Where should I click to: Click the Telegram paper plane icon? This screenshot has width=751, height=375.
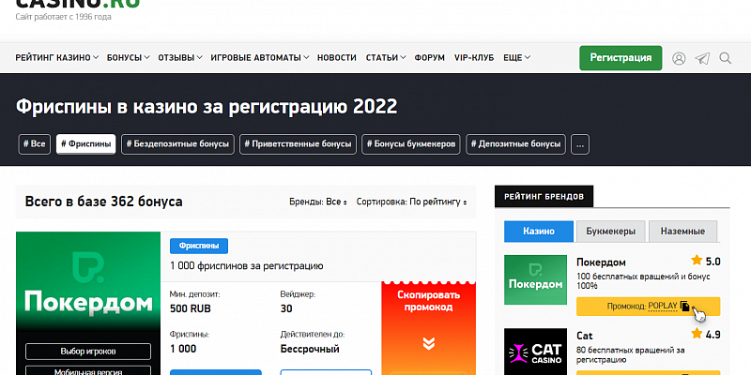(x=702, y=58)
